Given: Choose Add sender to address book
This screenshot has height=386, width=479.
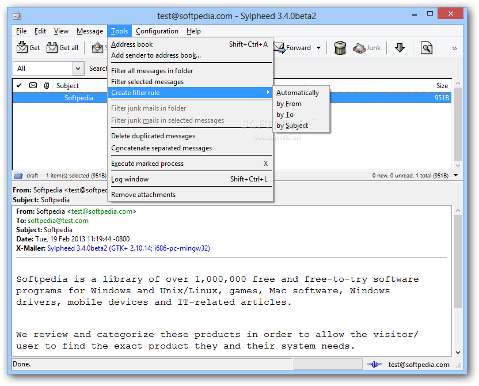Looking at the screenshot, I should [x=189, y=55].
